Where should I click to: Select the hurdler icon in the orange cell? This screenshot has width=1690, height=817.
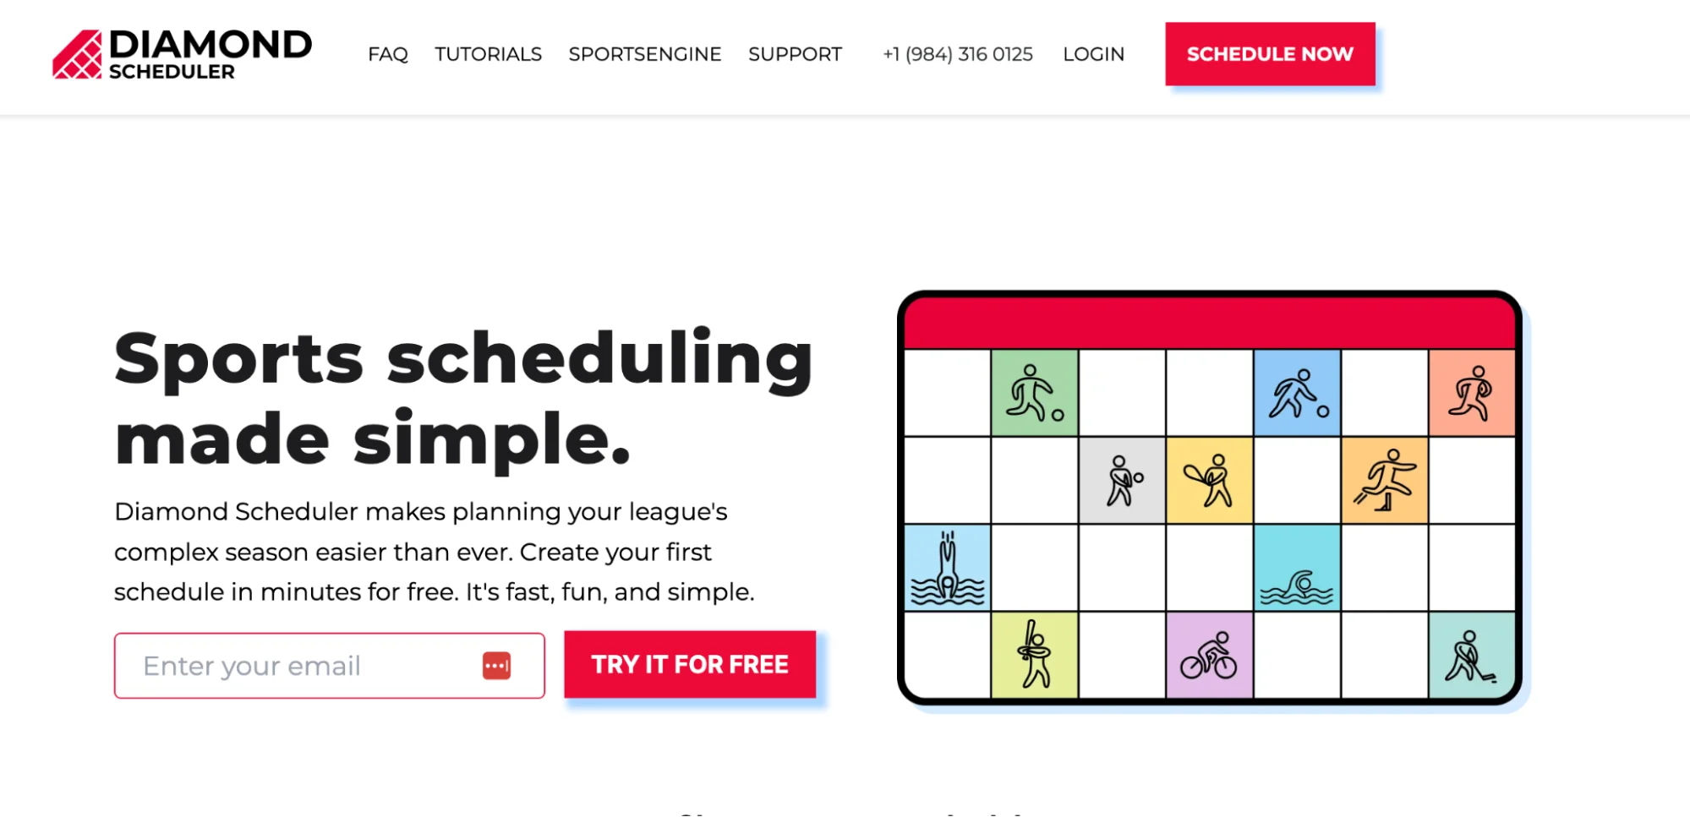tap(1386, 479)
